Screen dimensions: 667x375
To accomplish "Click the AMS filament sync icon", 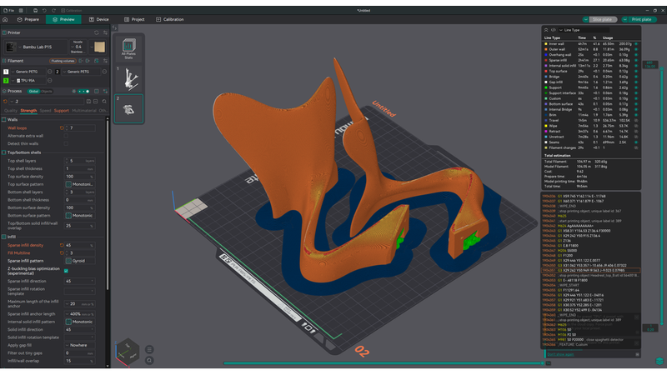I will tap(97, 61).
